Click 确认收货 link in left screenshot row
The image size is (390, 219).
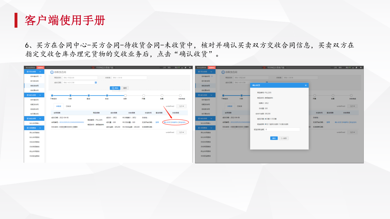point(167,122)
